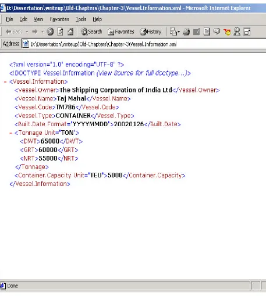Click the 'TEU' Unit attribute value

(96, 176)
